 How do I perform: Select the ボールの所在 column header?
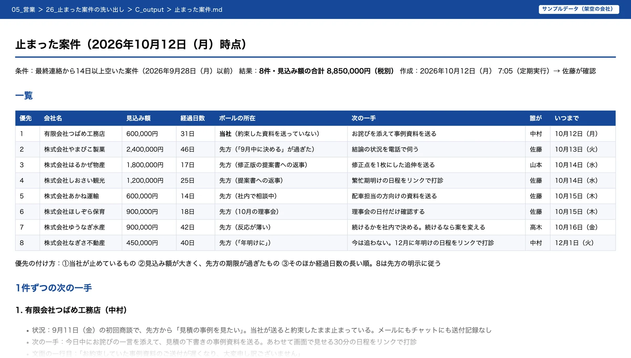(x=281, y=118)
